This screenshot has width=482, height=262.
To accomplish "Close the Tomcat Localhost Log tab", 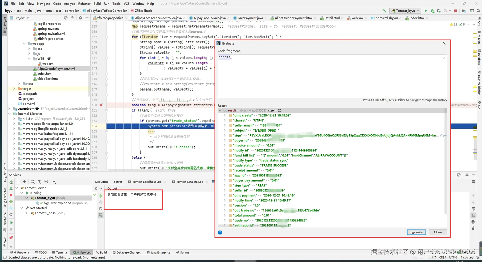I will pos(165,182).
